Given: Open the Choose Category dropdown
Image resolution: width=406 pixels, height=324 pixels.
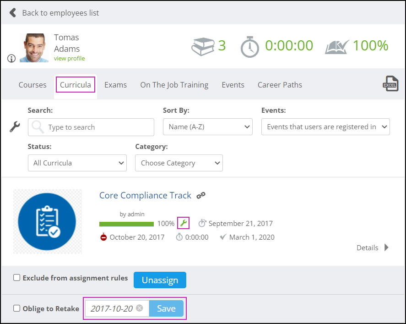Looking at the screenshot, I should tap(179, 163).
